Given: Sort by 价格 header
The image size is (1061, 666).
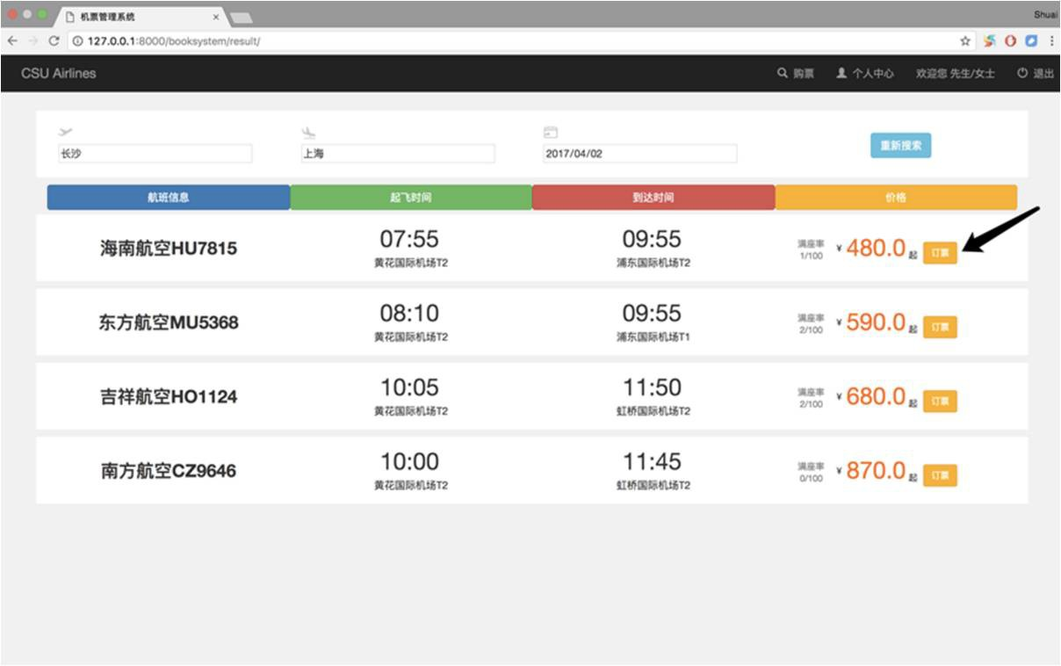Looking at the screenshot, I should pos(896,198).
